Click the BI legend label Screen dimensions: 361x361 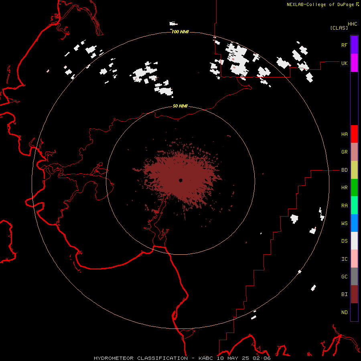click(x=344, y=294)
